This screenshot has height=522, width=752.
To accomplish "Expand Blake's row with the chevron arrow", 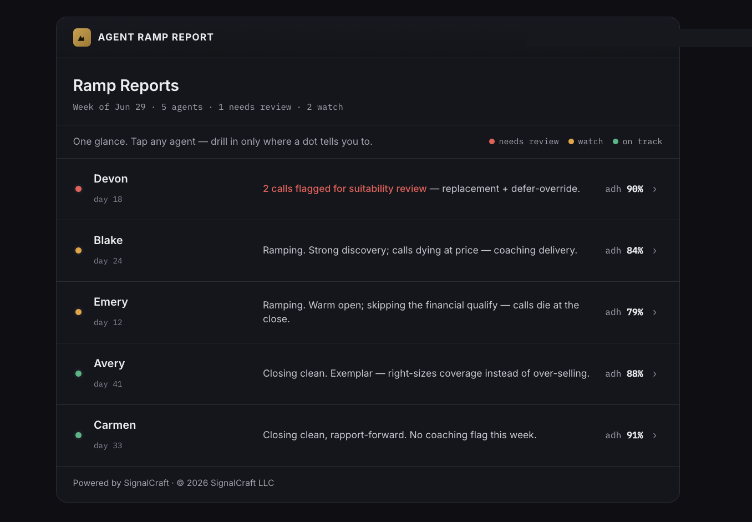I will pos(655,251).
